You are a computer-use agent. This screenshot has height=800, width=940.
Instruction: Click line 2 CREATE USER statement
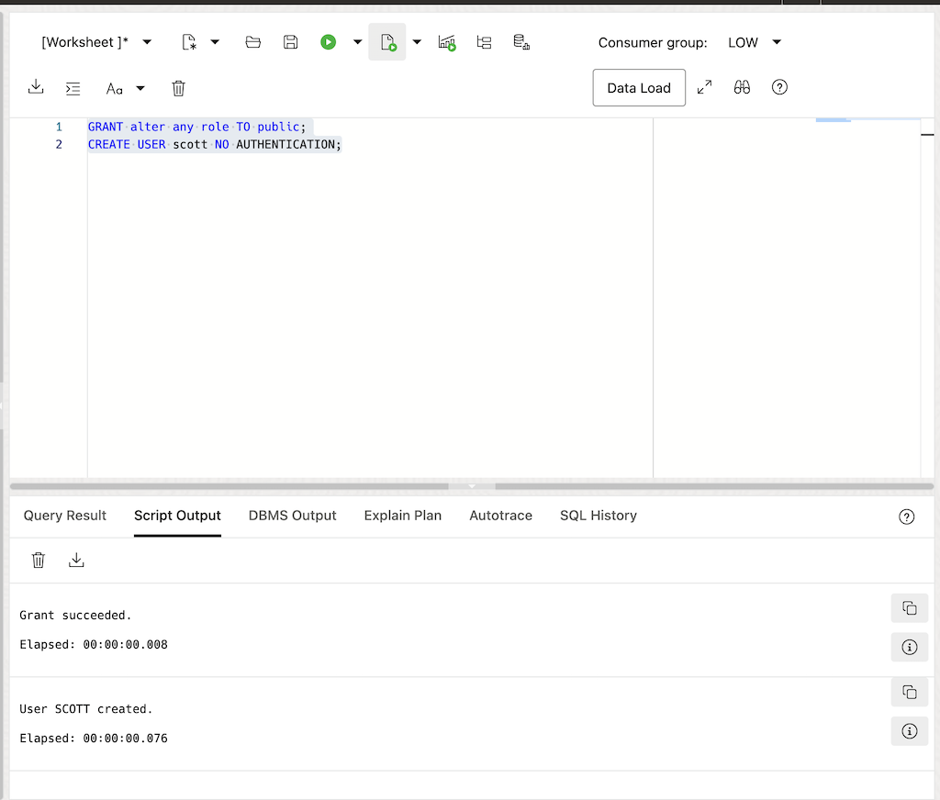pyautogui.click(x=215, y=144)
